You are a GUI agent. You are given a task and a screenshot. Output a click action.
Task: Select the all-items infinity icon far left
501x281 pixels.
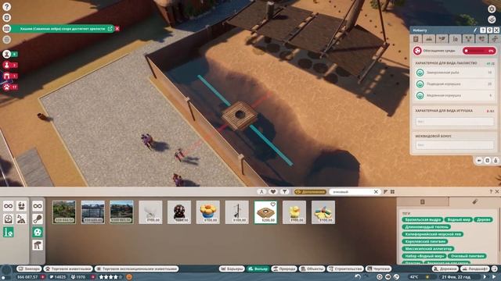click(9, 206)
